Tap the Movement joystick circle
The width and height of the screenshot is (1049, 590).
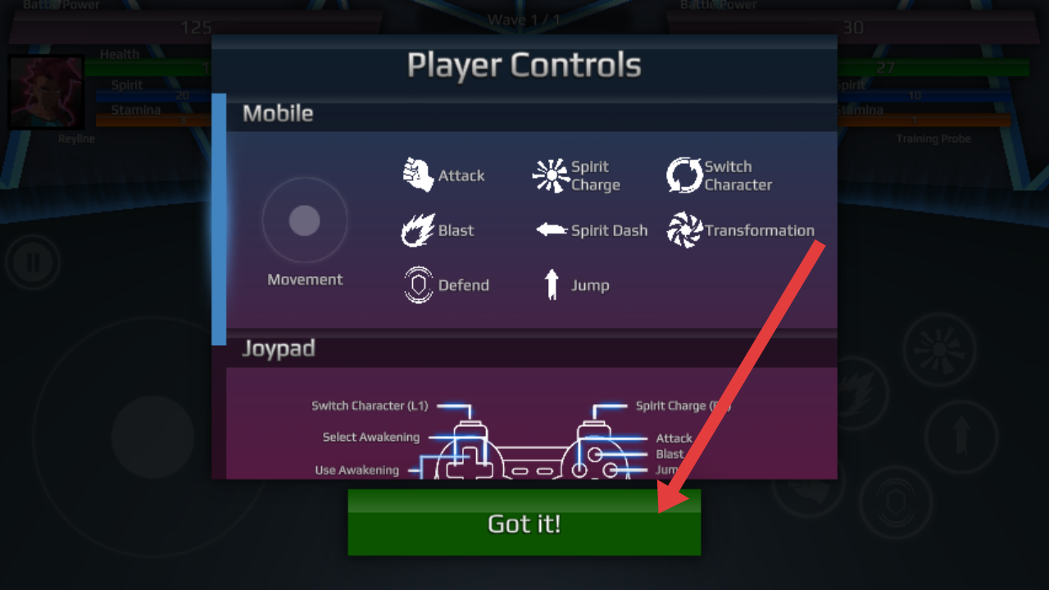pyautogui.click(x=305, y=220)
